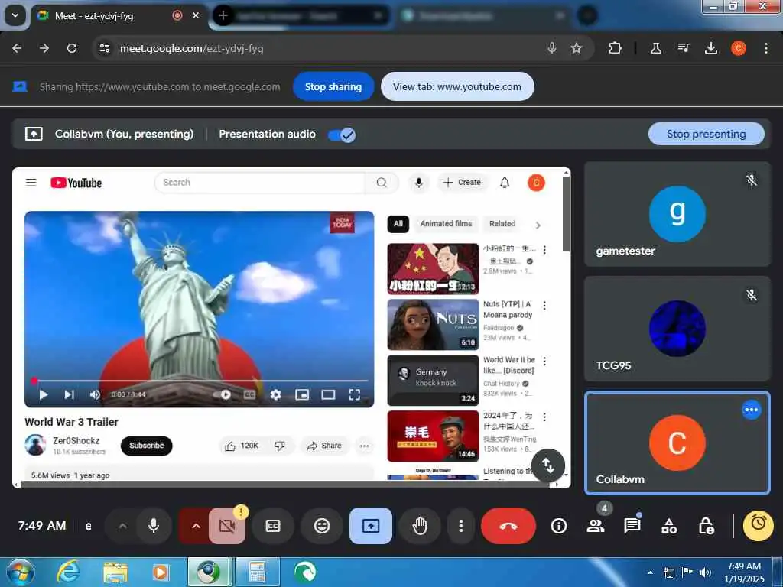Screen dimensions: 783x587
Task: Open options on Collabvm tile
Action: (x=751, y=410)
